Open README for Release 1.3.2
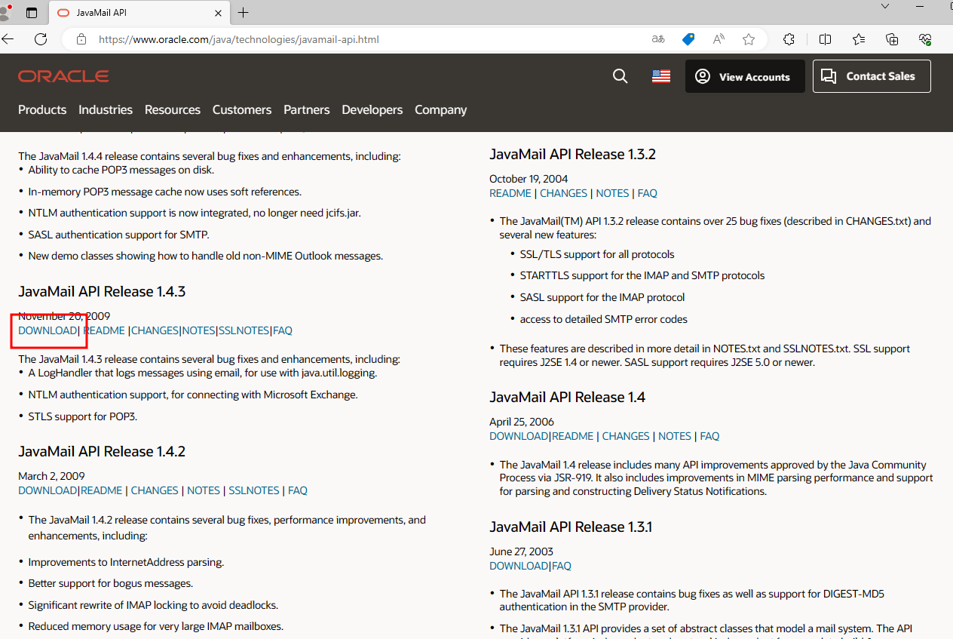The image size is (953, 639). click(510, 193)
